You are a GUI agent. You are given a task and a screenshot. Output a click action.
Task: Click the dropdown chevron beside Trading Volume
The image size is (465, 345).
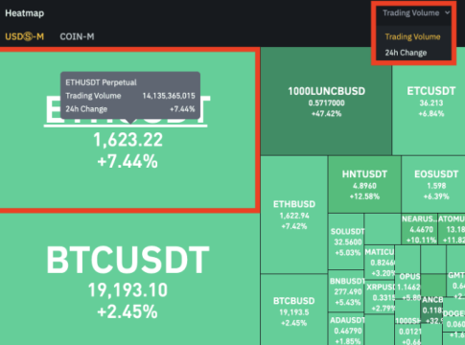point(447,12)
